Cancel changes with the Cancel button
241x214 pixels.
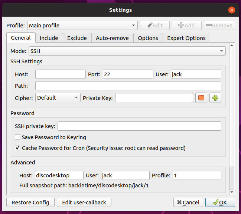click(x=188, y=203)
